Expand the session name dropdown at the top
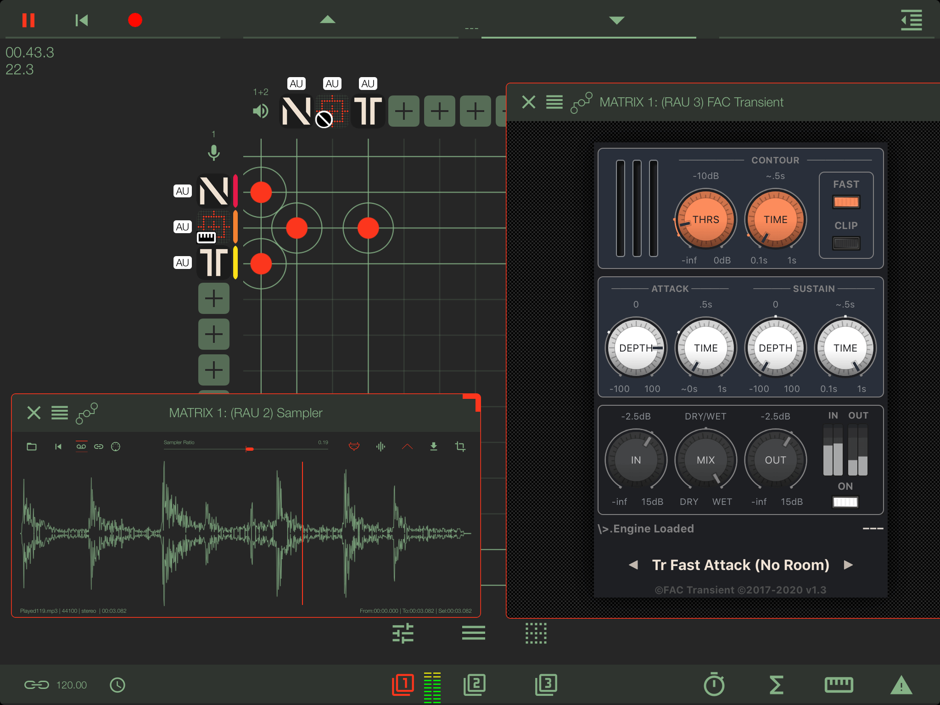Screen dimensions: 940x705 [616, 20]
